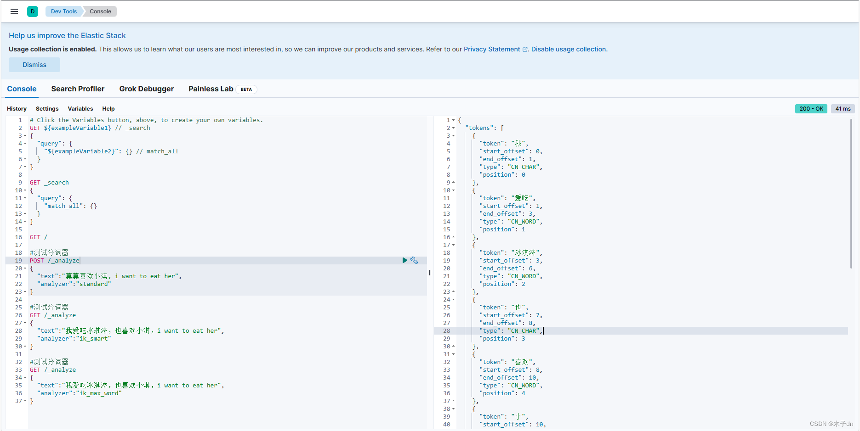The image size is (860, 431).
Task: Open console Settings
Action: point(47,109)
